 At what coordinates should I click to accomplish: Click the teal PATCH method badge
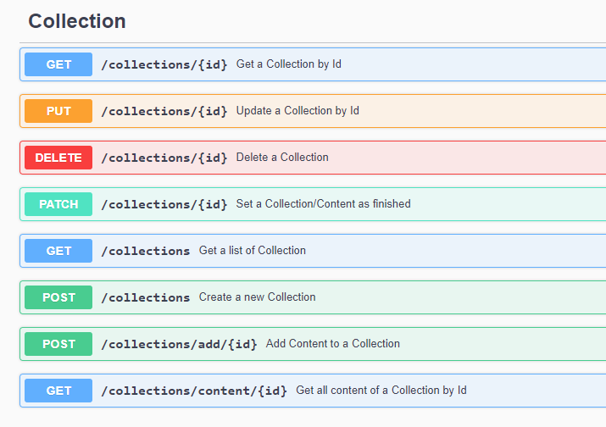click(x=58, y=204)
